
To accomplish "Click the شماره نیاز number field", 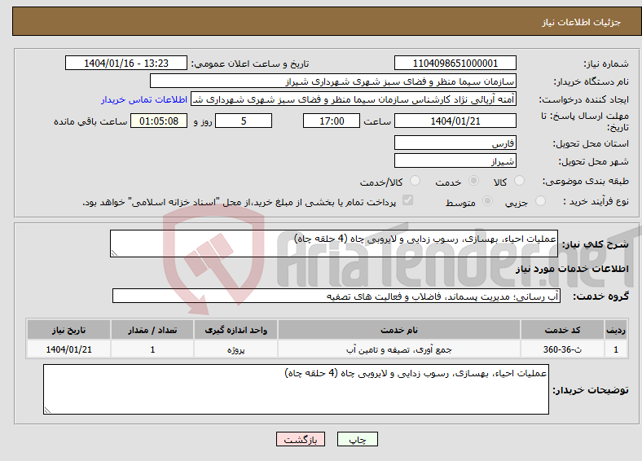I will coord(455,63).
